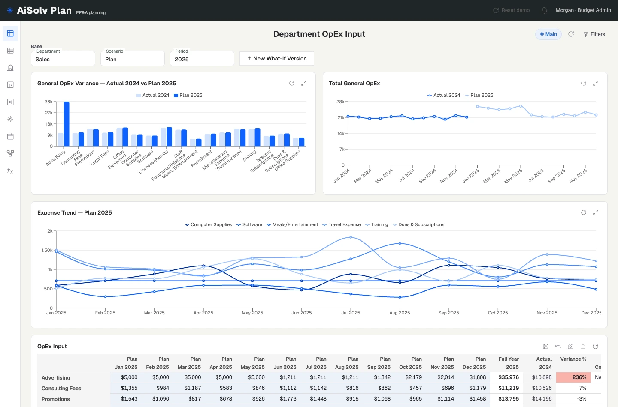This screenshot has width=618, height=407.
Task: Click the Reset demo button
Action: (511, 10)
